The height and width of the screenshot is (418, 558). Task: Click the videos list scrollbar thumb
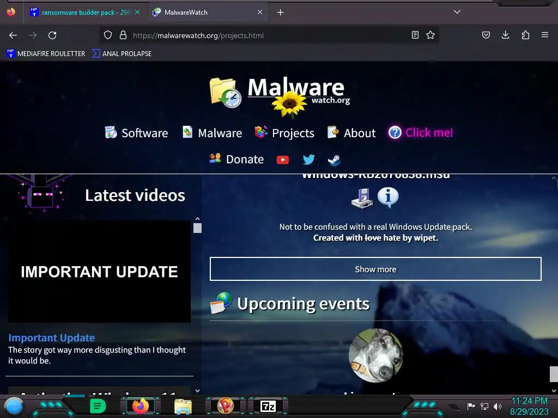(x=197, y=228)
